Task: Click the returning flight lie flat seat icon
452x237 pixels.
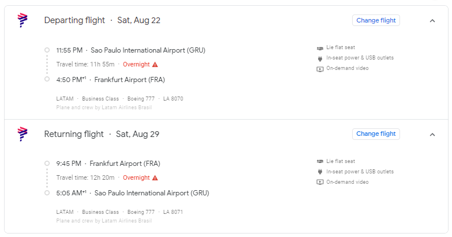Action: [x=320, y=162]
